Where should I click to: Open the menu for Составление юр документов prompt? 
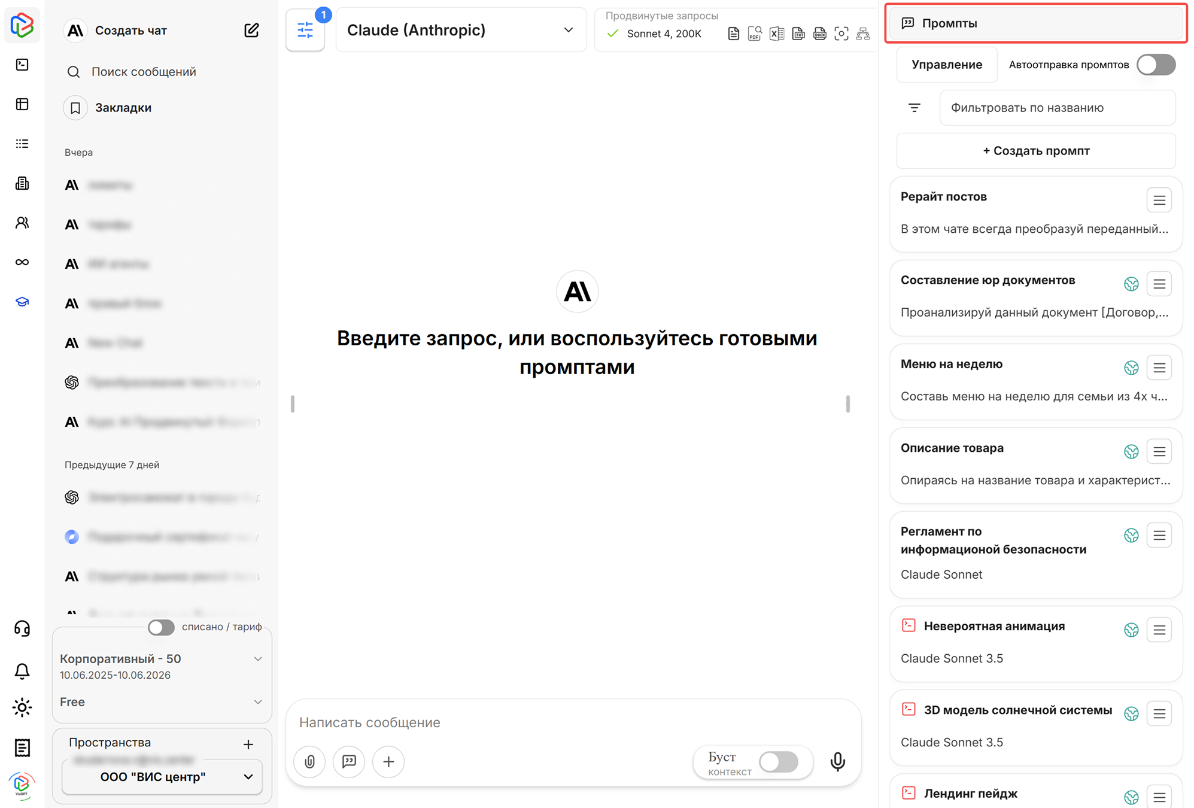click(1159, 284)
